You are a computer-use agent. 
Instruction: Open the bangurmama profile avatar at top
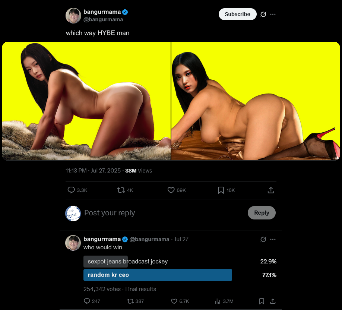(x=73, y=16)
